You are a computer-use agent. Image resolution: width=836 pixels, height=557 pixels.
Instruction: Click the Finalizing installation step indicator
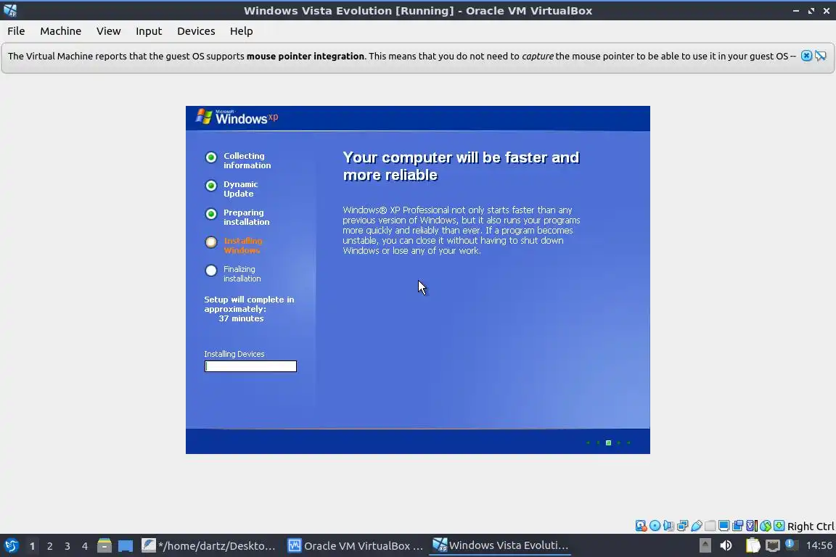coord(211,271)
